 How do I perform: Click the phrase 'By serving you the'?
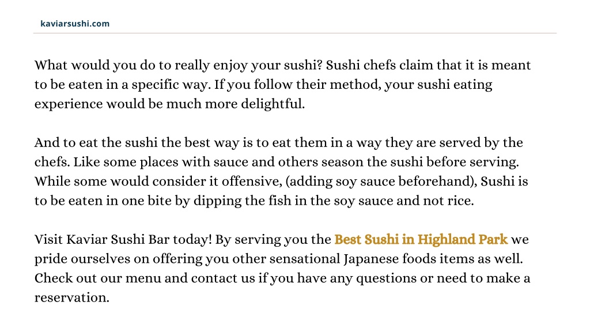click(x=273, y=239)
